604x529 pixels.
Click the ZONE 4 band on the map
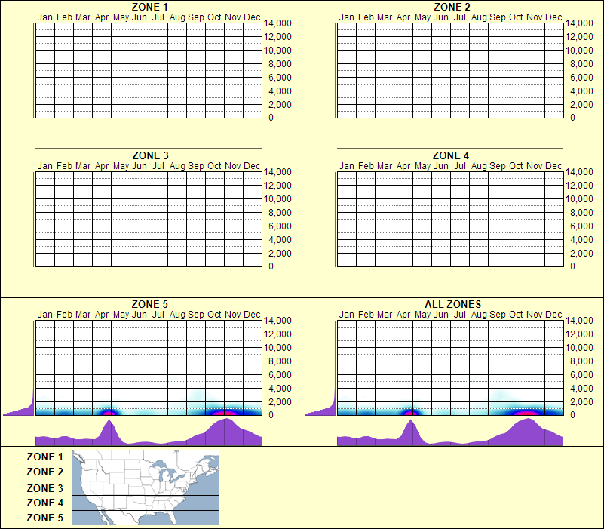(x=145, y=502)
